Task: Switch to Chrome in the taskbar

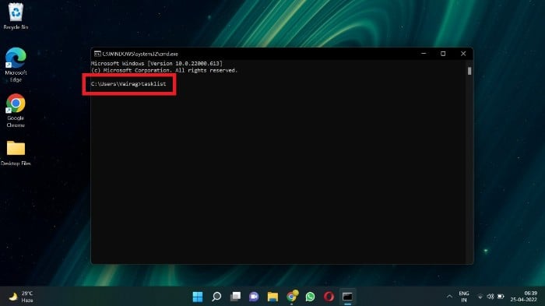Action: tap(292, 296)
